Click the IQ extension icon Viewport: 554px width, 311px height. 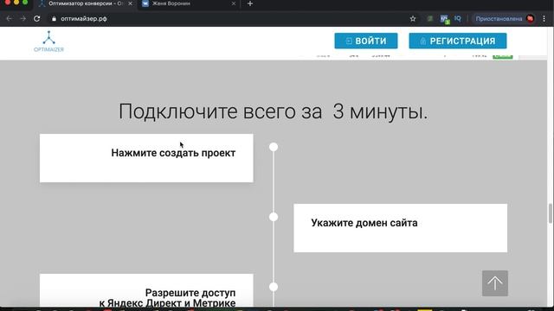coord(458,19)
